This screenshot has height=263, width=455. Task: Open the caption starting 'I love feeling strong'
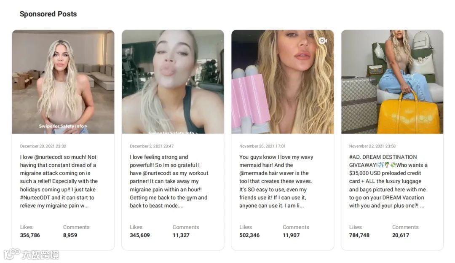pos(169,181)
